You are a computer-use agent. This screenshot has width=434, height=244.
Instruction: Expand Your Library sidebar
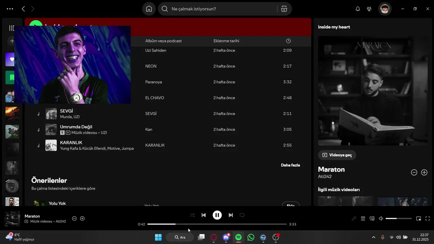coord(11,28)
